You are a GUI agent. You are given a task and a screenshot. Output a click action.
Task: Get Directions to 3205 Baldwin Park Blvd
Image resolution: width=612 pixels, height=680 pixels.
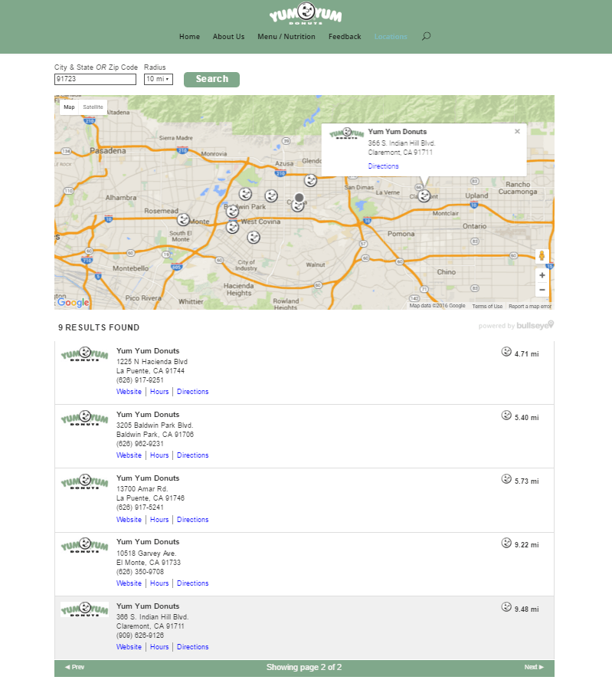click(192, 455)
